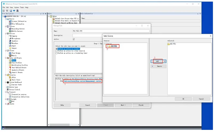Collapse the Devices tree node
This screenshot has height=132, width=214.
coord(6,34)
